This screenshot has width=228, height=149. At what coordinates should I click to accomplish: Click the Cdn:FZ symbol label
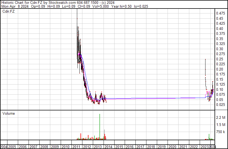[9, 11]
